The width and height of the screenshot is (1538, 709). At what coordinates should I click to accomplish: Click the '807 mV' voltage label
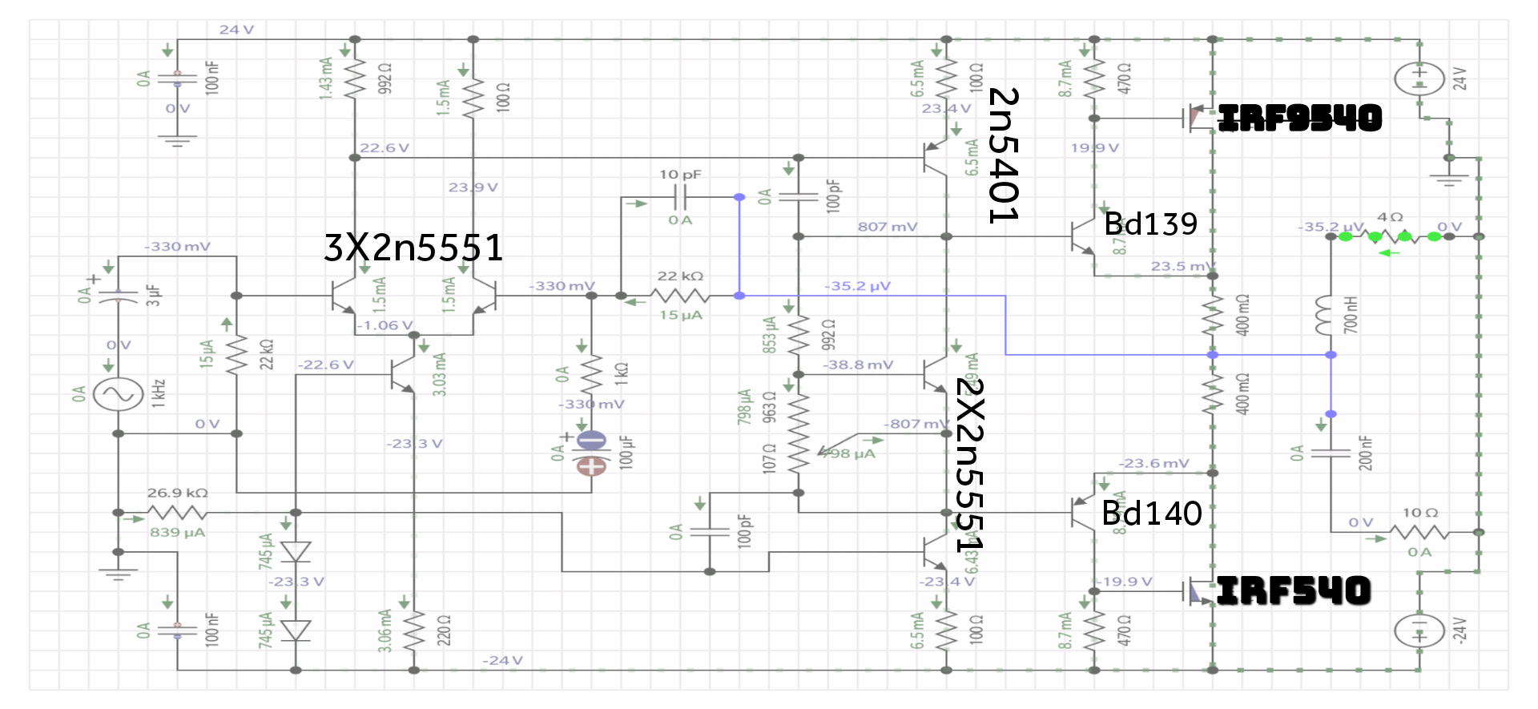tap(888, 227)
